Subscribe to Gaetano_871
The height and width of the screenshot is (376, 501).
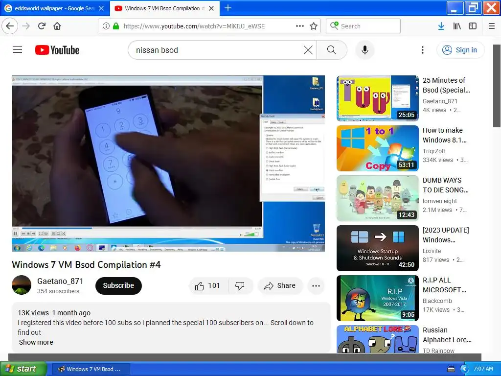tap(118, 285)
